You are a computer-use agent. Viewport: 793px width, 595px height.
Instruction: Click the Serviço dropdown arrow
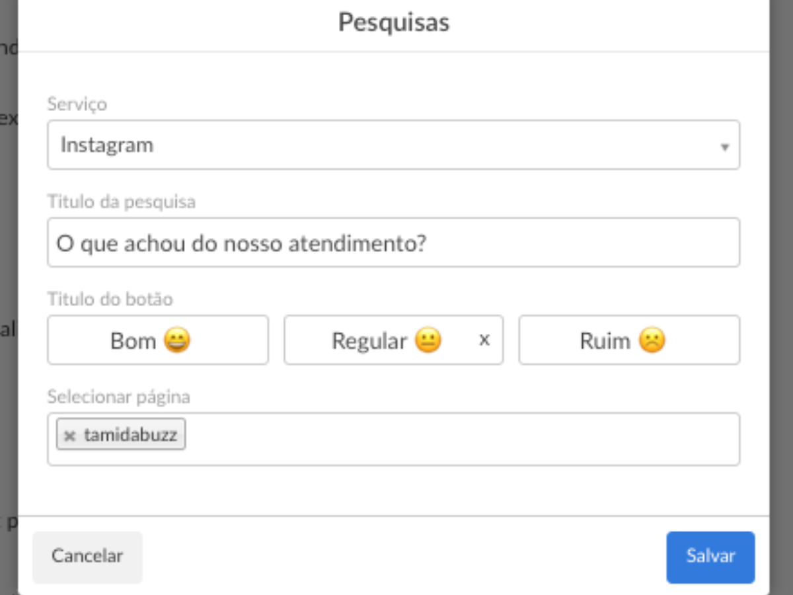(x=725, y=146)
